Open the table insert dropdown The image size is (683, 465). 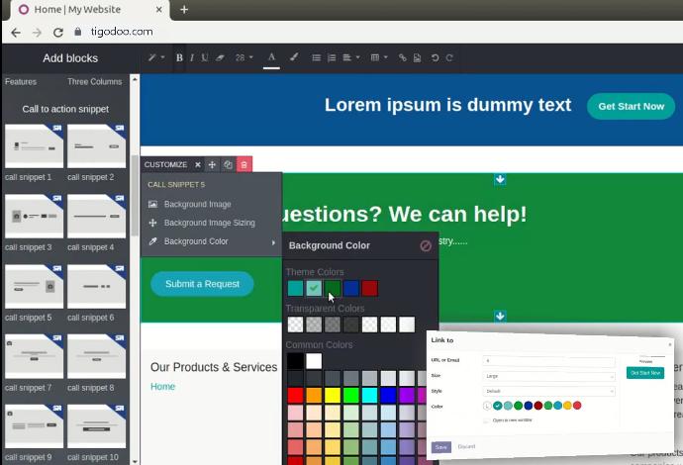tap(379, 58)
